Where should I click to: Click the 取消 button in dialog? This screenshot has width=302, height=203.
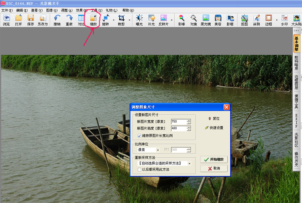click(214, 168)
